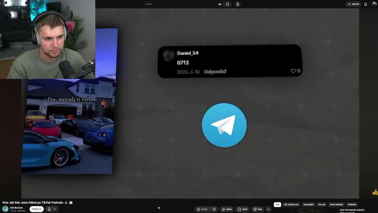The height and width of the screenshot is (213, 378).
Task: Save the video with Uložit button
Action: tap(243, 209)
